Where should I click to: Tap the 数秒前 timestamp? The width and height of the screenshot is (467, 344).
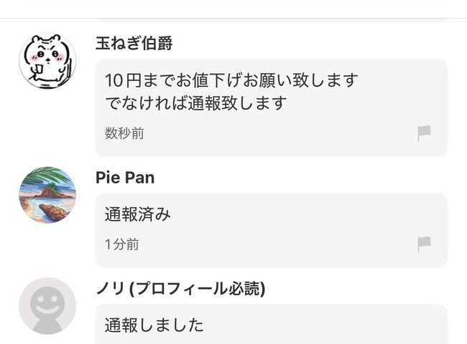(124, 133)
